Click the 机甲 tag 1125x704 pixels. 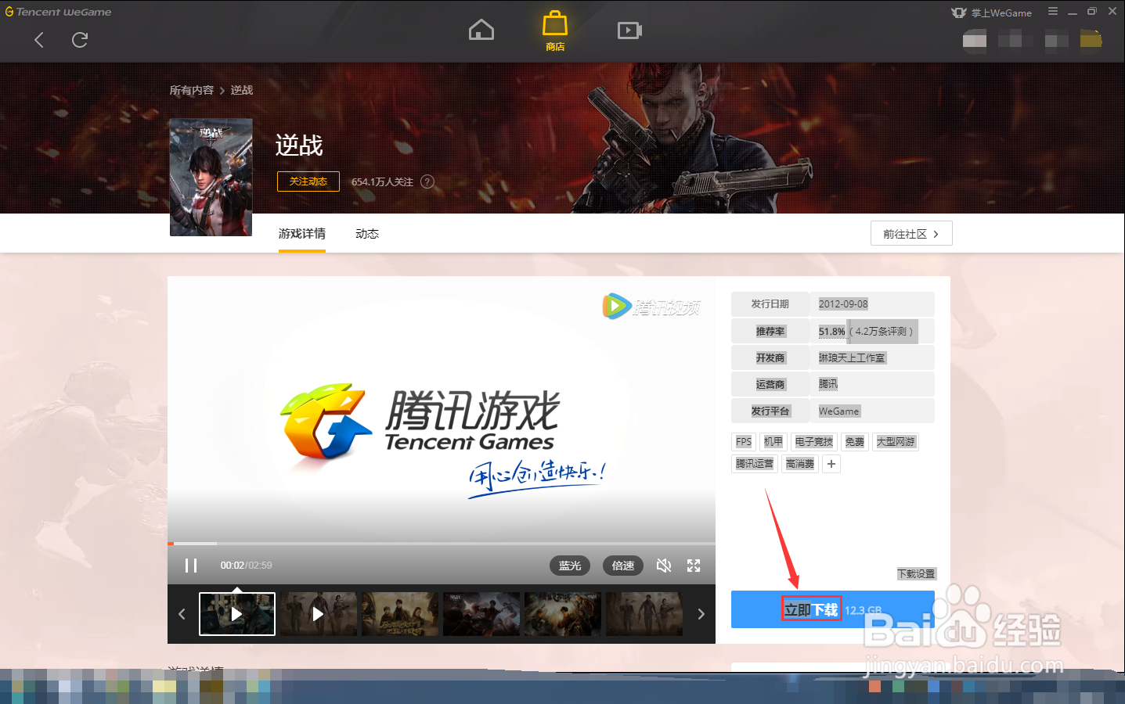click(773, 442)
